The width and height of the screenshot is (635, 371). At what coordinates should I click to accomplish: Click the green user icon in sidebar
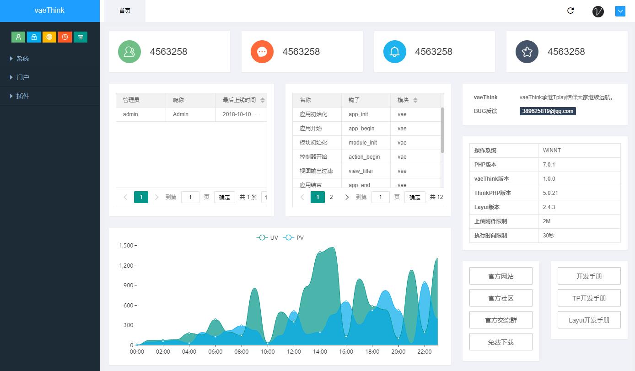[18, 37]
